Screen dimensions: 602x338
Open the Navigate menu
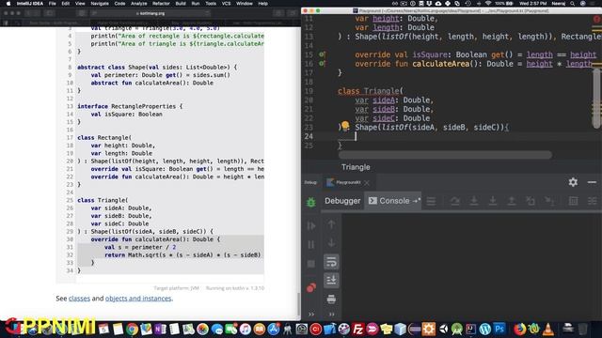tap(100, 4)
